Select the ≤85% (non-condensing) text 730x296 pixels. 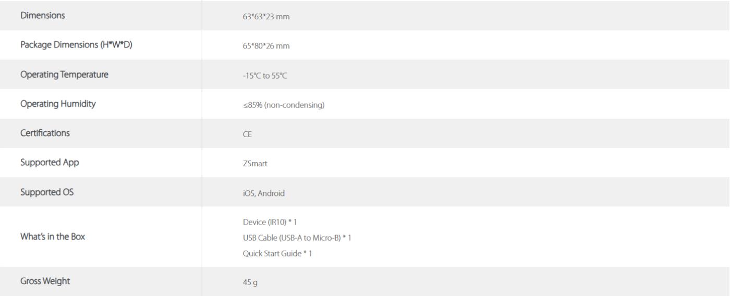[280, 105]
